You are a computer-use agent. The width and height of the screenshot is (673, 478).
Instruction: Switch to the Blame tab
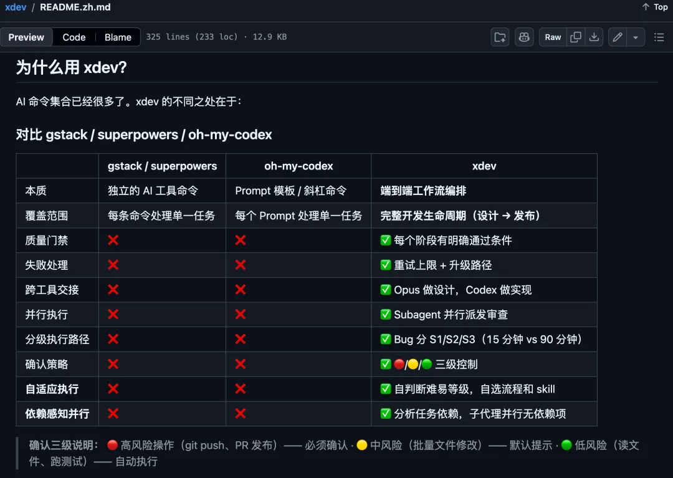pyautogui.click(x=118, y=37)
